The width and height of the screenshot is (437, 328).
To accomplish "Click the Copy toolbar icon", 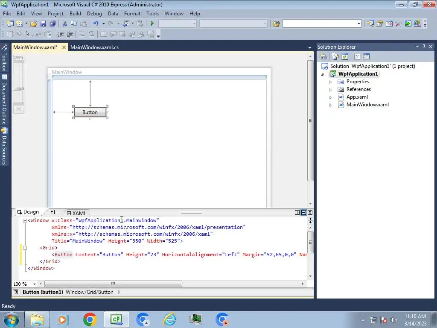I will click(x=74, y=24).
